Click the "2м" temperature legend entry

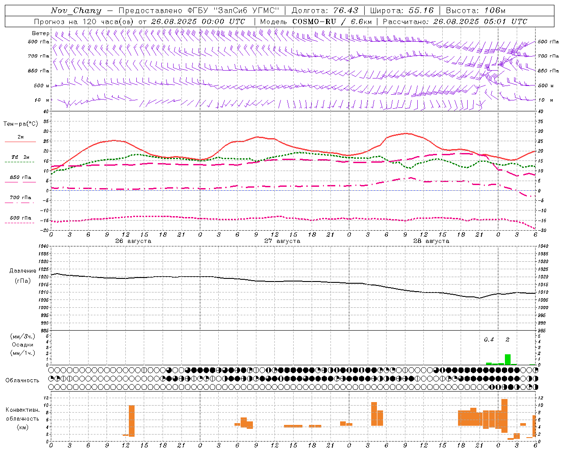21,137
